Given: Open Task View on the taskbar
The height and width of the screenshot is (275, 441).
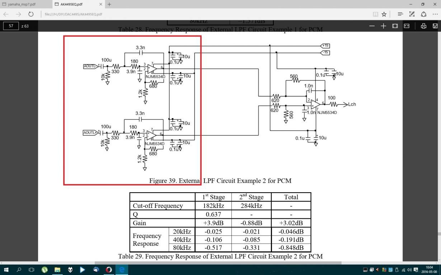Looking at the screenshot, I should click(31, 270).
